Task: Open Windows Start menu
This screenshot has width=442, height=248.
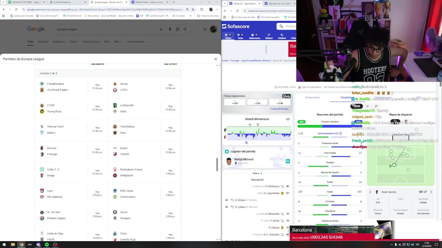Action: [x=4, y=245]
